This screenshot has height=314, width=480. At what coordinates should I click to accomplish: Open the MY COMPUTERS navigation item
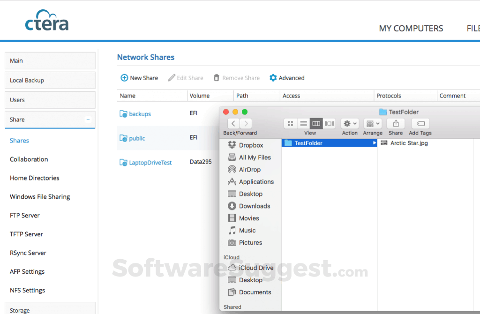click(411, 28)
